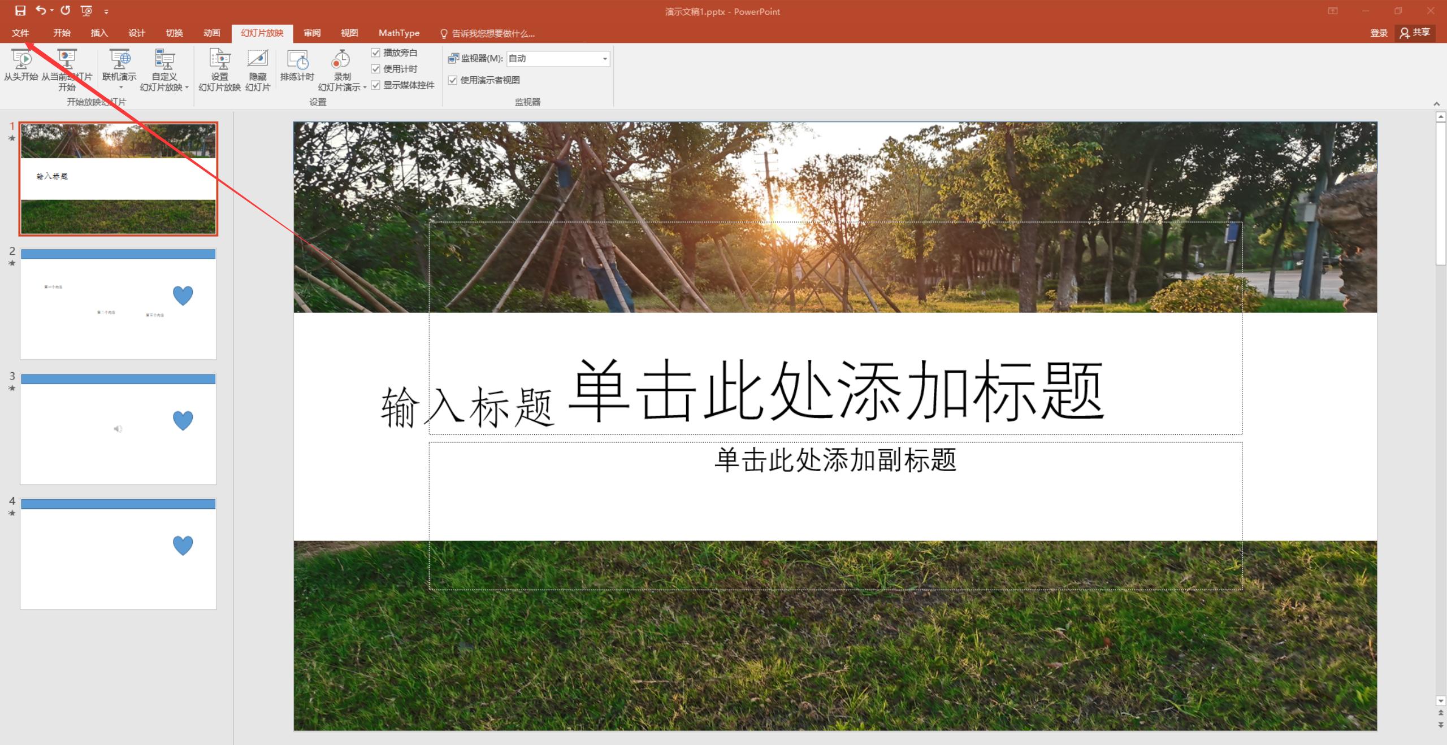Viewport: 1447px width, 745px height.
Task: Disable Use Presenter View (使用演示者视图) checkbox
Action: click(x=453, y=80)
